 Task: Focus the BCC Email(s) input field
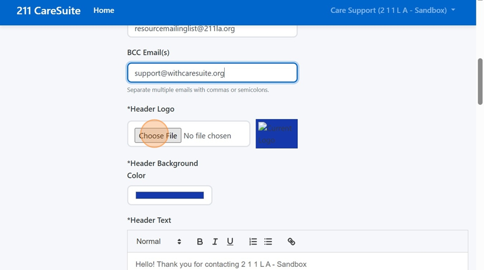(212, 73)
